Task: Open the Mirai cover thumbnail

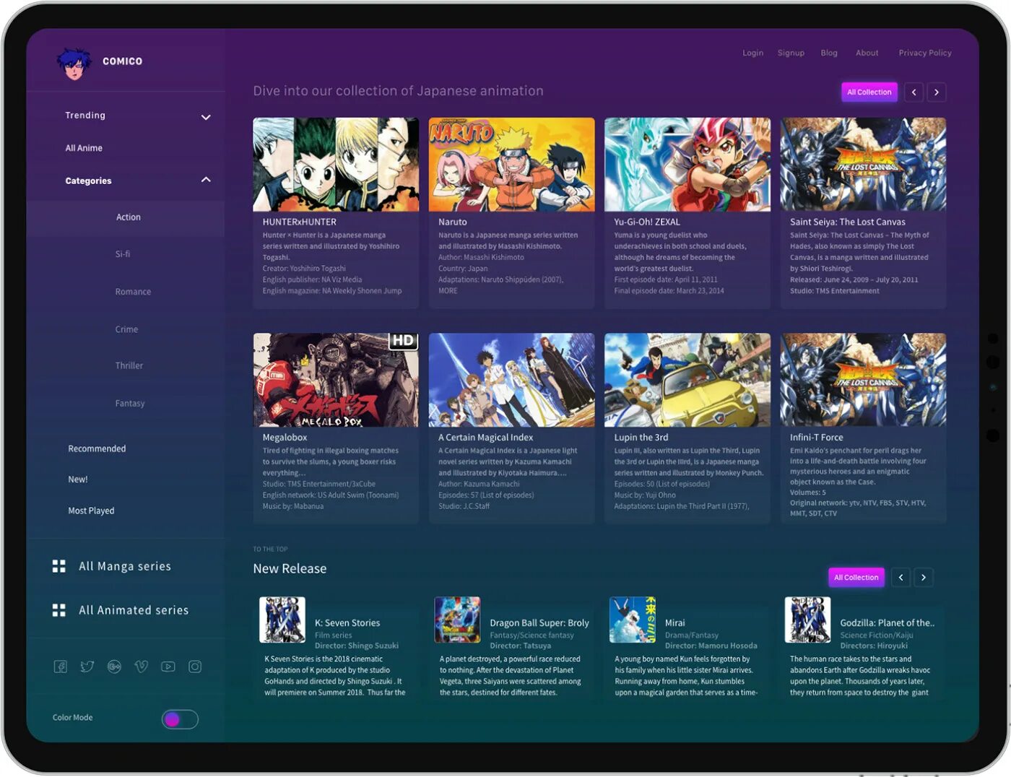Action: click(633, 620)
